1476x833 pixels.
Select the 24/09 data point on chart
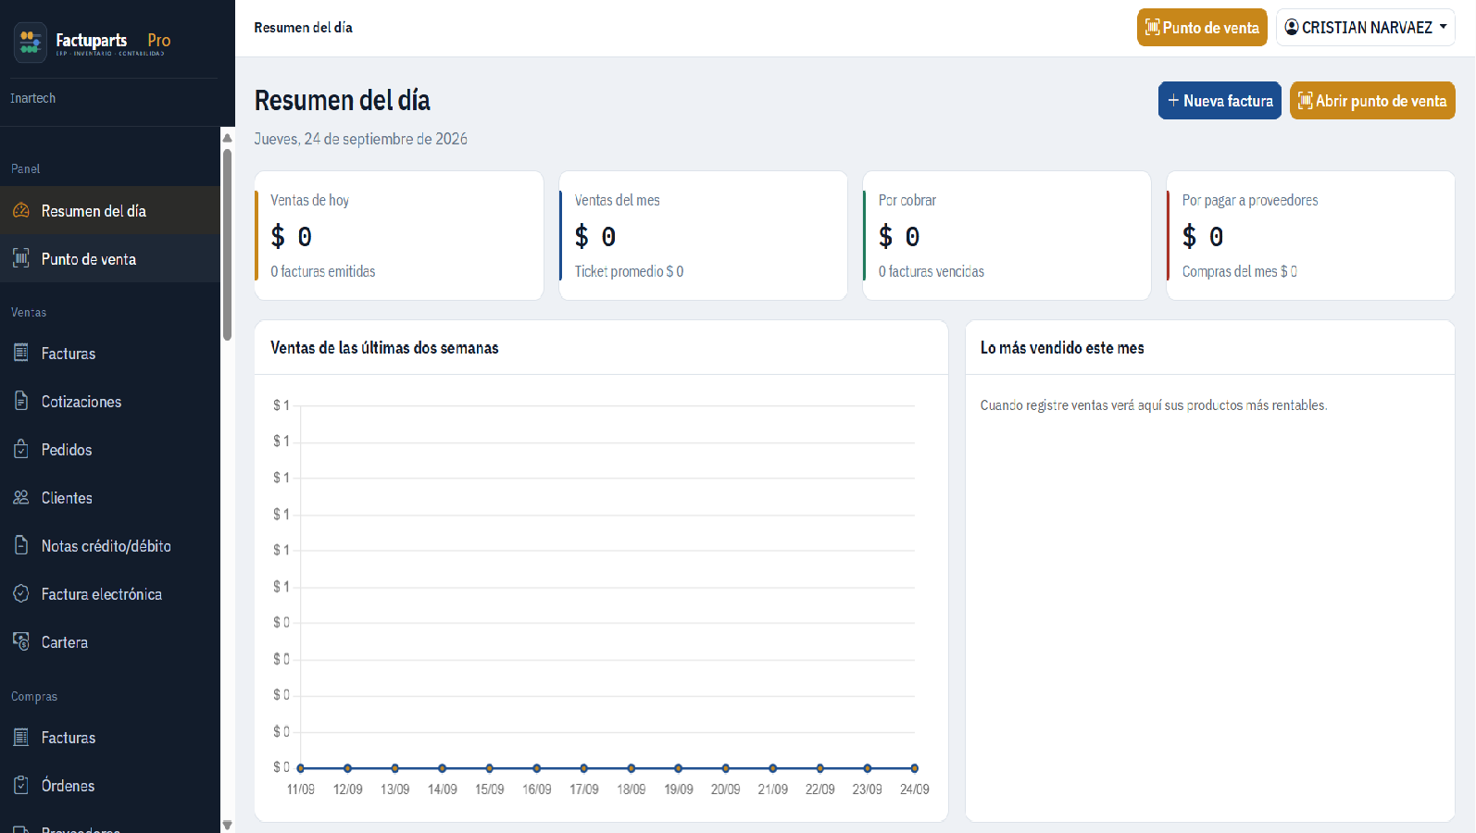coord(914,768)
